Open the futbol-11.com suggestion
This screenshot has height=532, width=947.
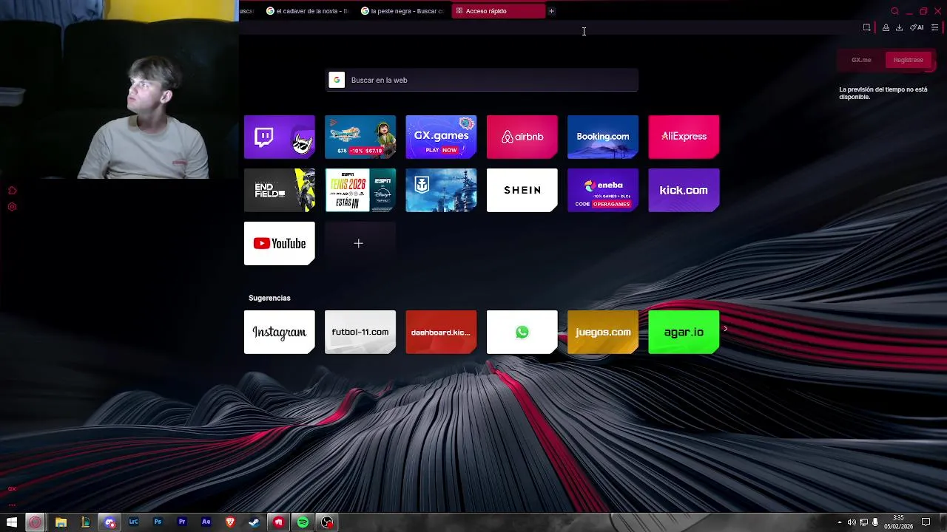(x=360, y=332)
